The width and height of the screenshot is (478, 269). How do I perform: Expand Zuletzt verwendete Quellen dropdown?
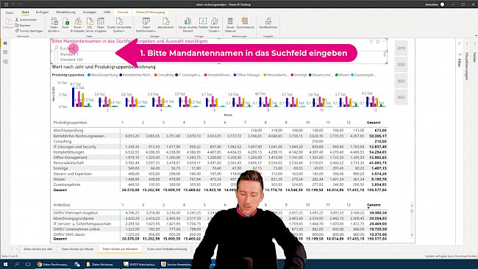click(119, 25)
